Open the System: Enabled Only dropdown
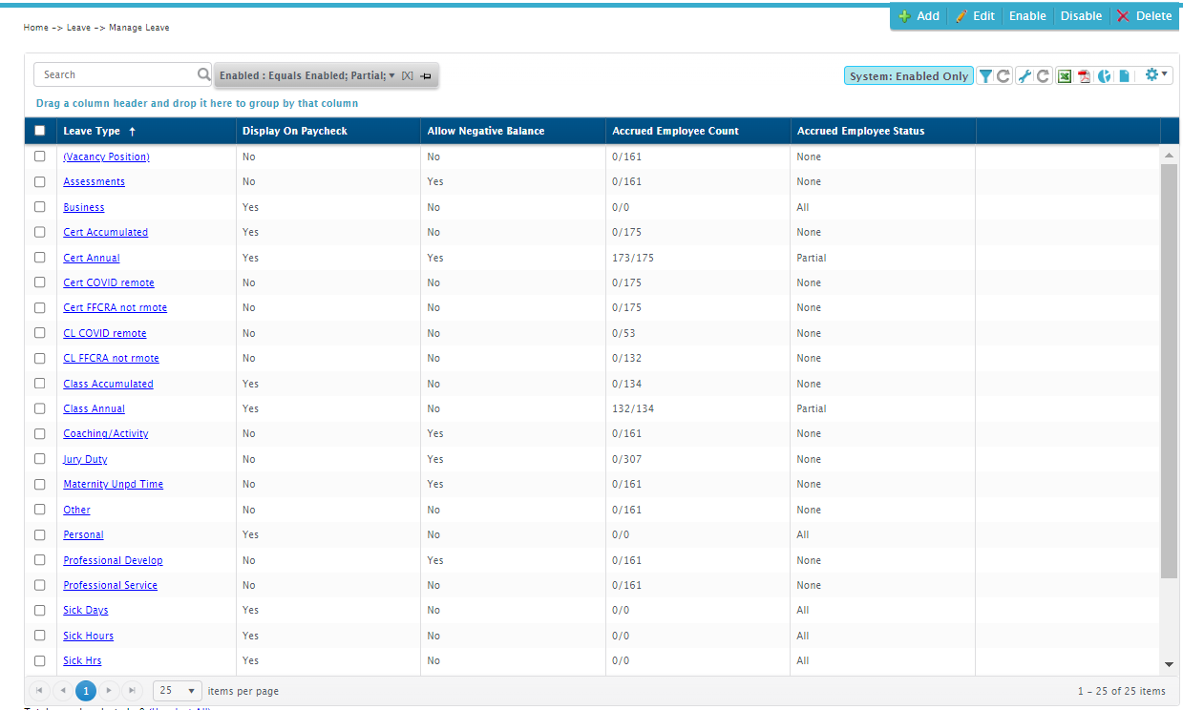This screenshot has height=710, width=1183. [x=908, y=74]
